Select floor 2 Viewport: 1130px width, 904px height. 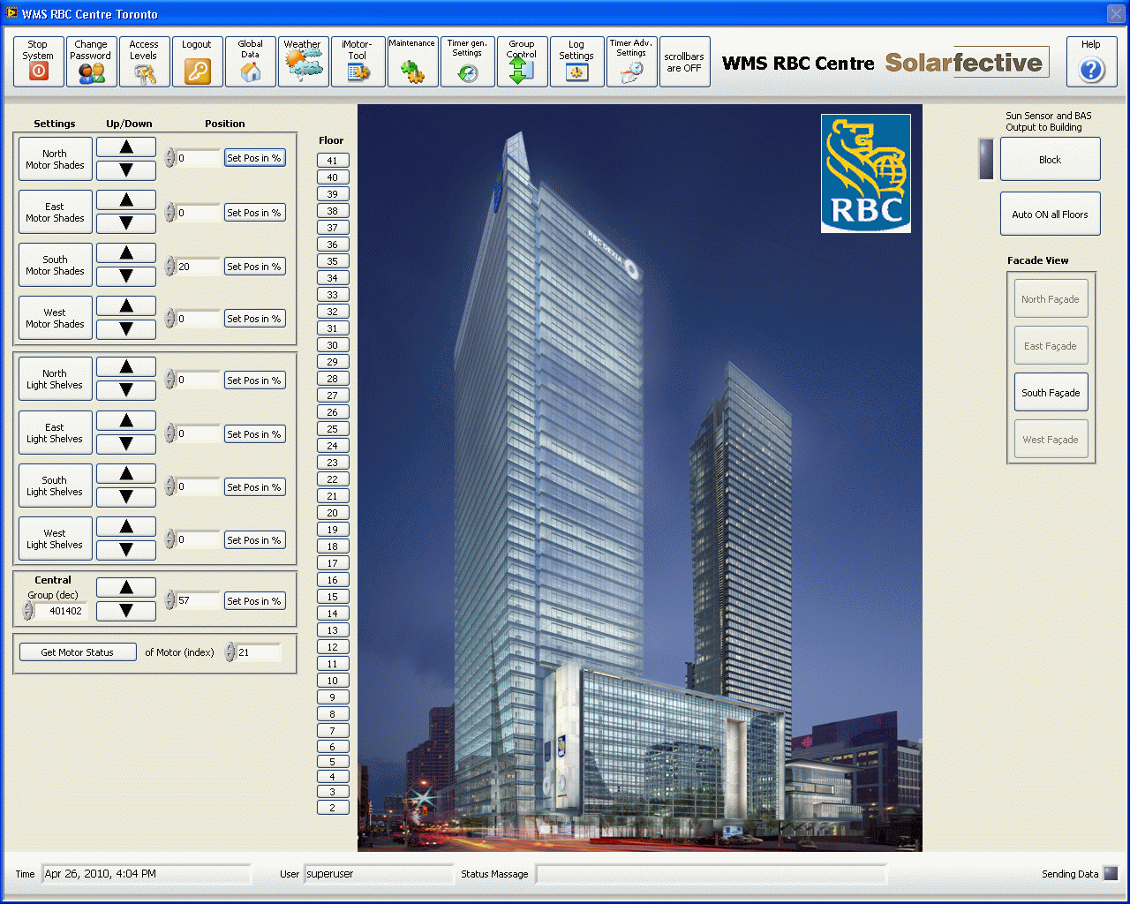click(x=333, y=808)
